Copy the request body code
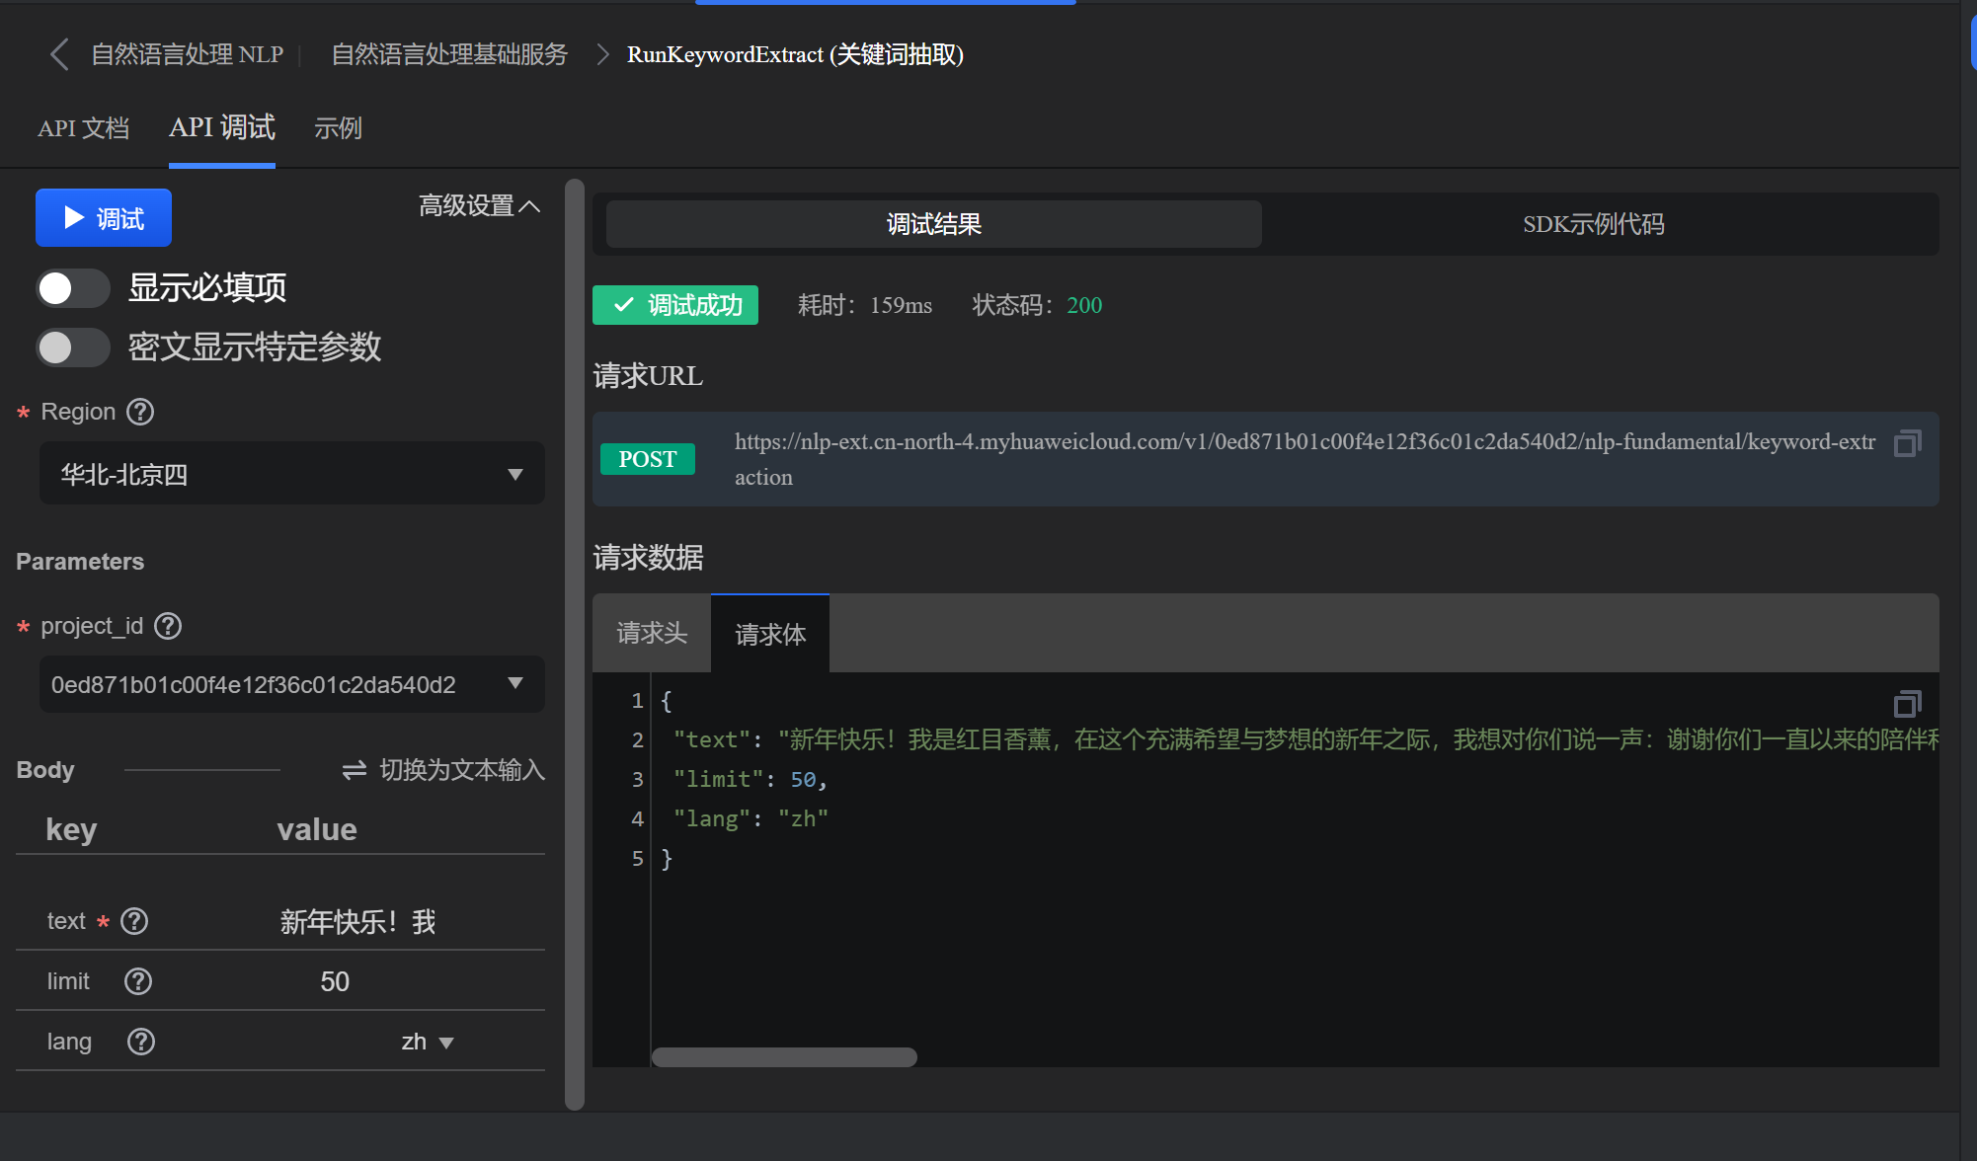 (x=1907, y=704)
